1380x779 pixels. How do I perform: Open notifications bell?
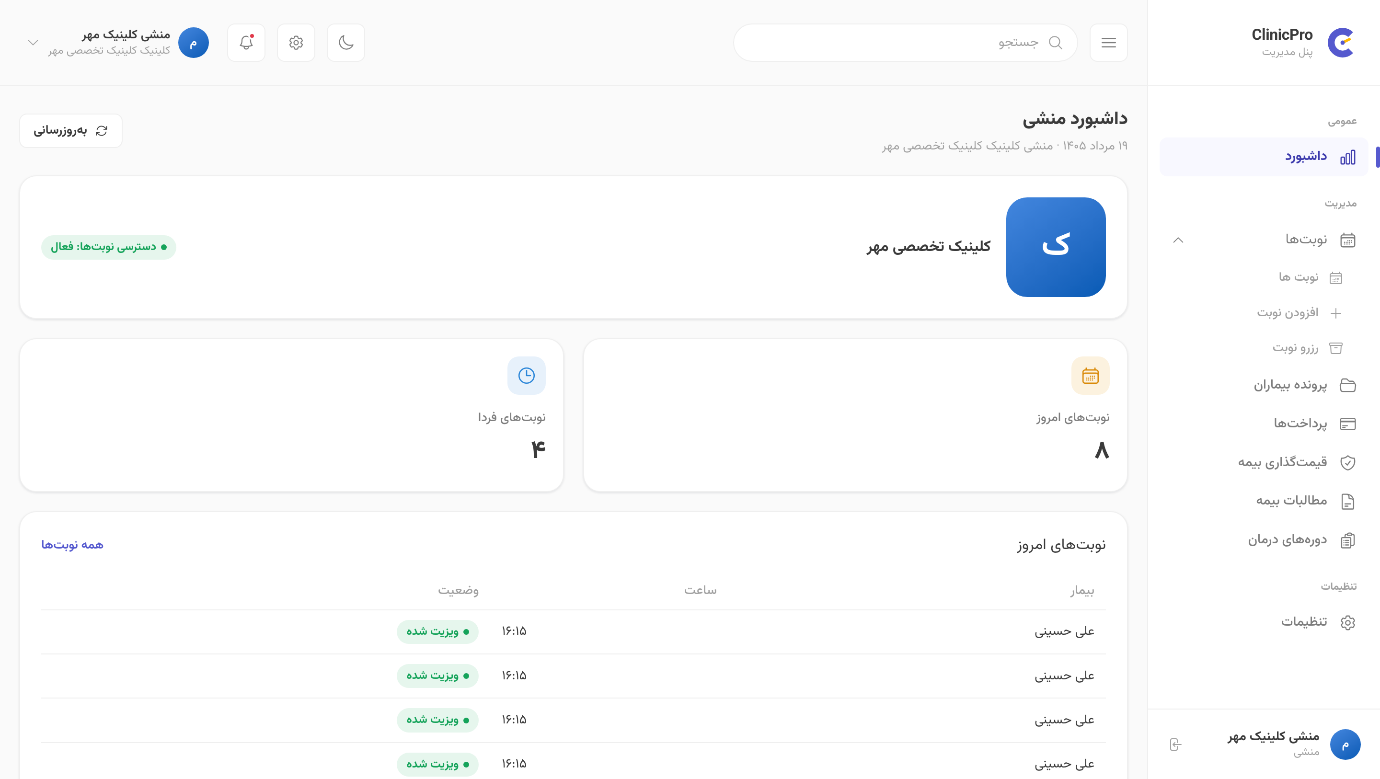click(246, 42)
